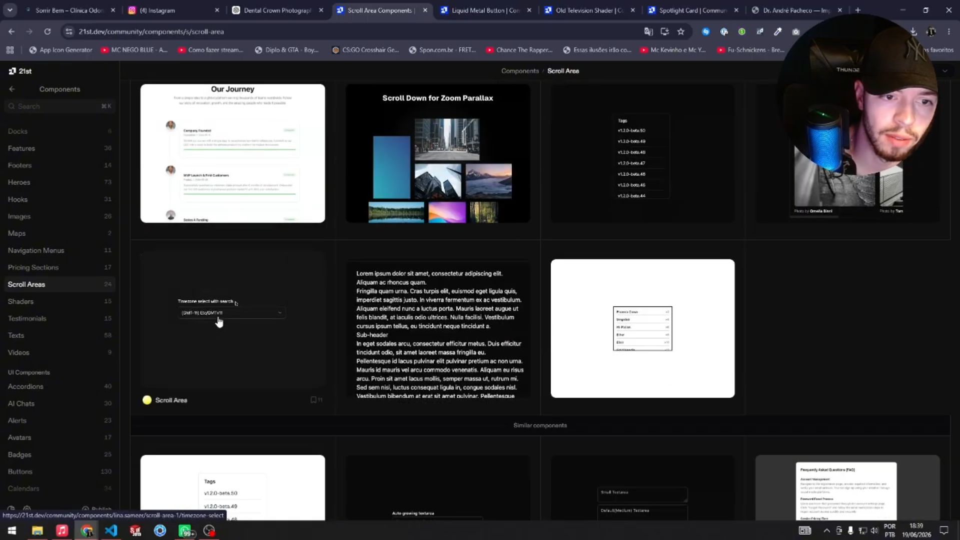Switch to the Liquid Metal Button tab
The width and height of the screenshot is (960, 540).
(x=485, y=10)
